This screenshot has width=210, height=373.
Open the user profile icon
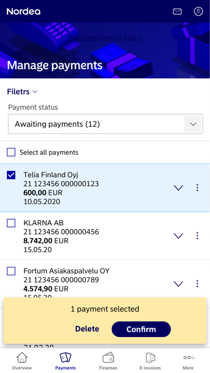[x=198, y=11]
